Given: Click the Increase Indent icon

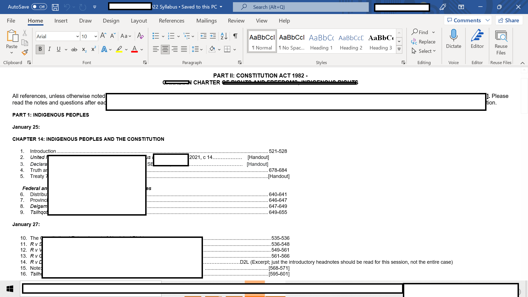Looking at the screenshot, I should pos(213,36).
